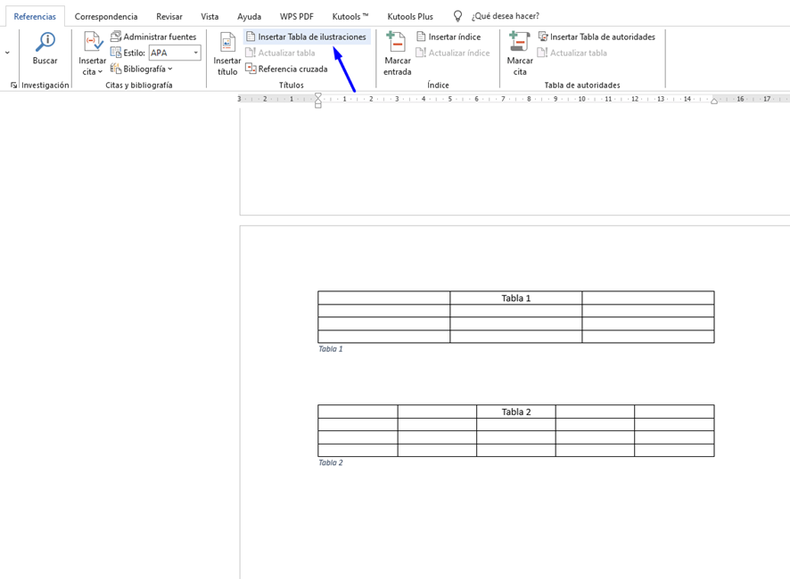This screenshot has height=579, width=790.
Task: Click the Marcar entrada icon
Action: [x=396, y=42]
